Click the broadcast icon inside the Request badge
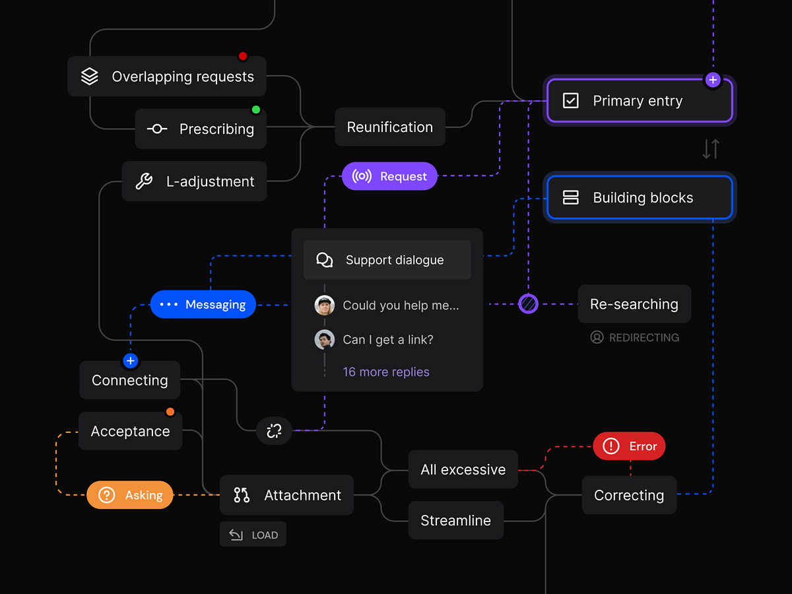 (362, 176)
